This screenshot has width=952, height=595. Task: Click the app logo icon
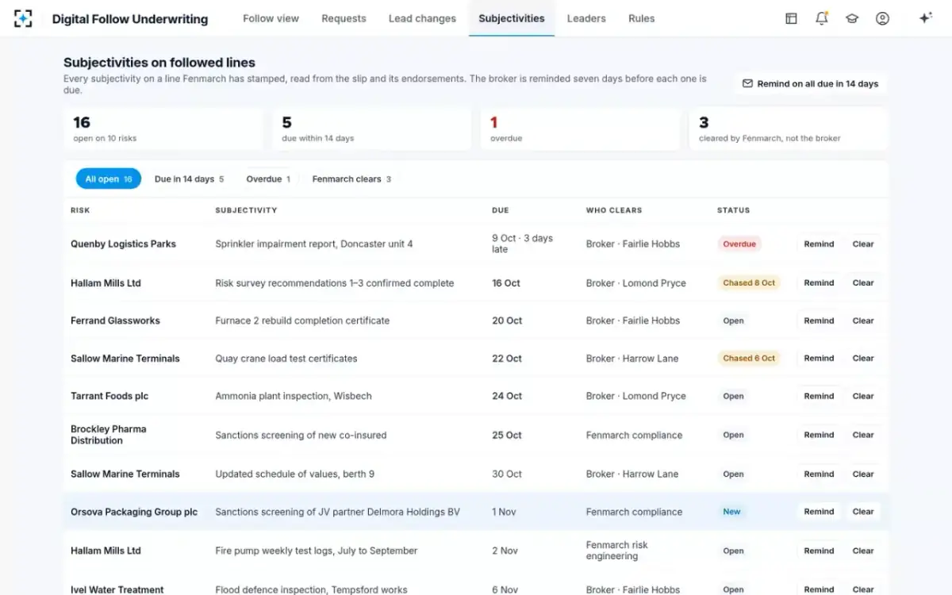[x=23, y=18]
